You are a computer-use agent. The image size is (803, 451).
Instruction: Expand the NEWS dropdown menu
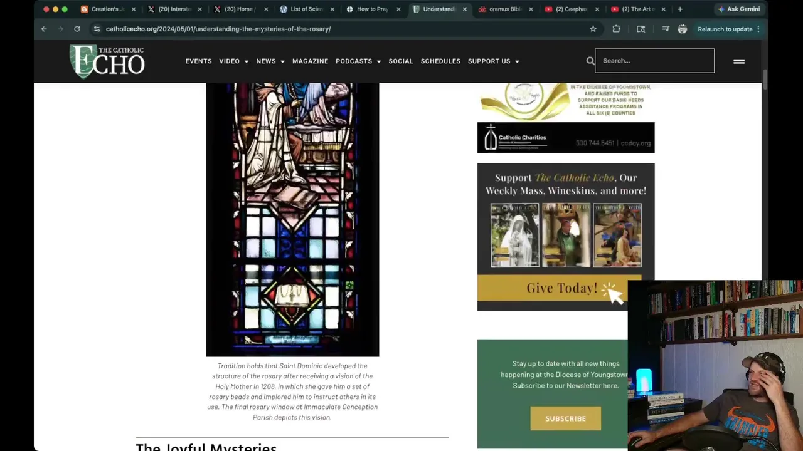pos(270,61)
